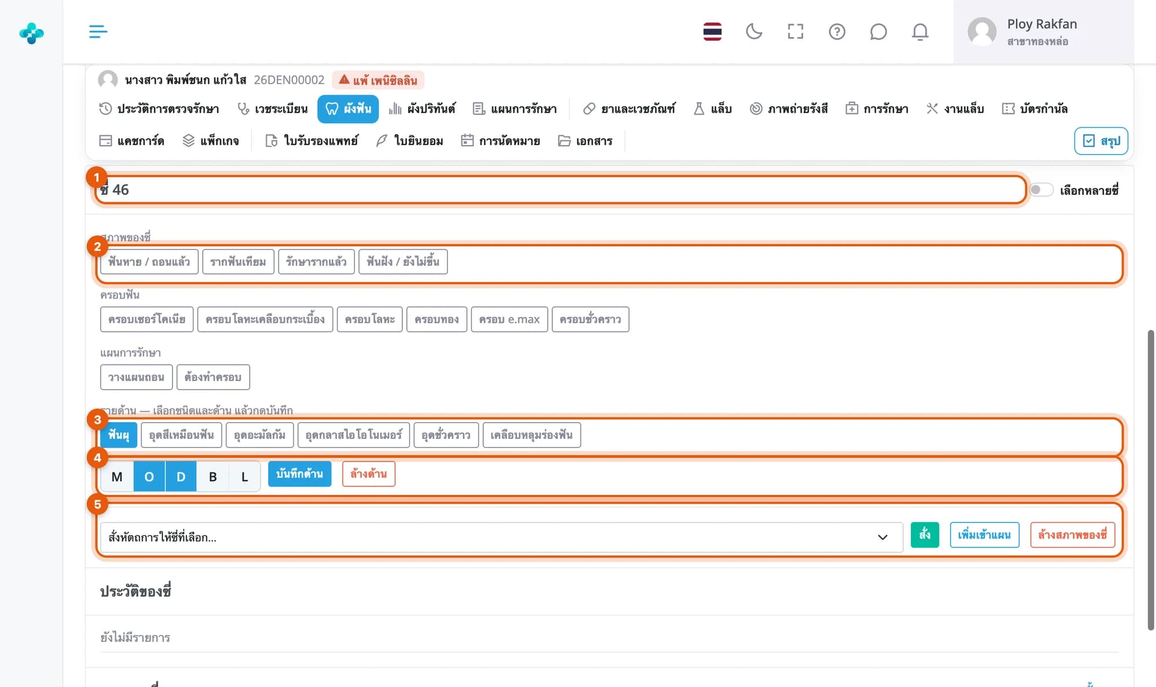The width and height of the screenshot is (1156, 687).
Task: Open ผังปริทันต์ tab
Action: point(422,108)
